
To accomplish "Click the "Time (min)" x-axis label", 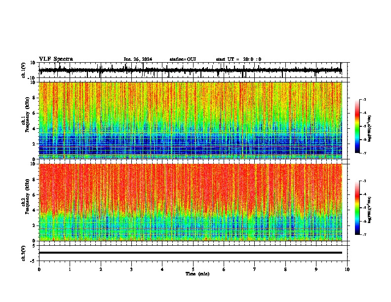I will coord(197,274).
